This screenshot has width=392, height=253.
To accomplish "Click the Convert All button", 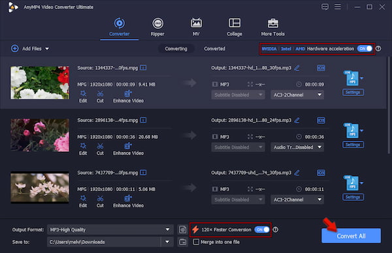I will click(x=351, y=236).
